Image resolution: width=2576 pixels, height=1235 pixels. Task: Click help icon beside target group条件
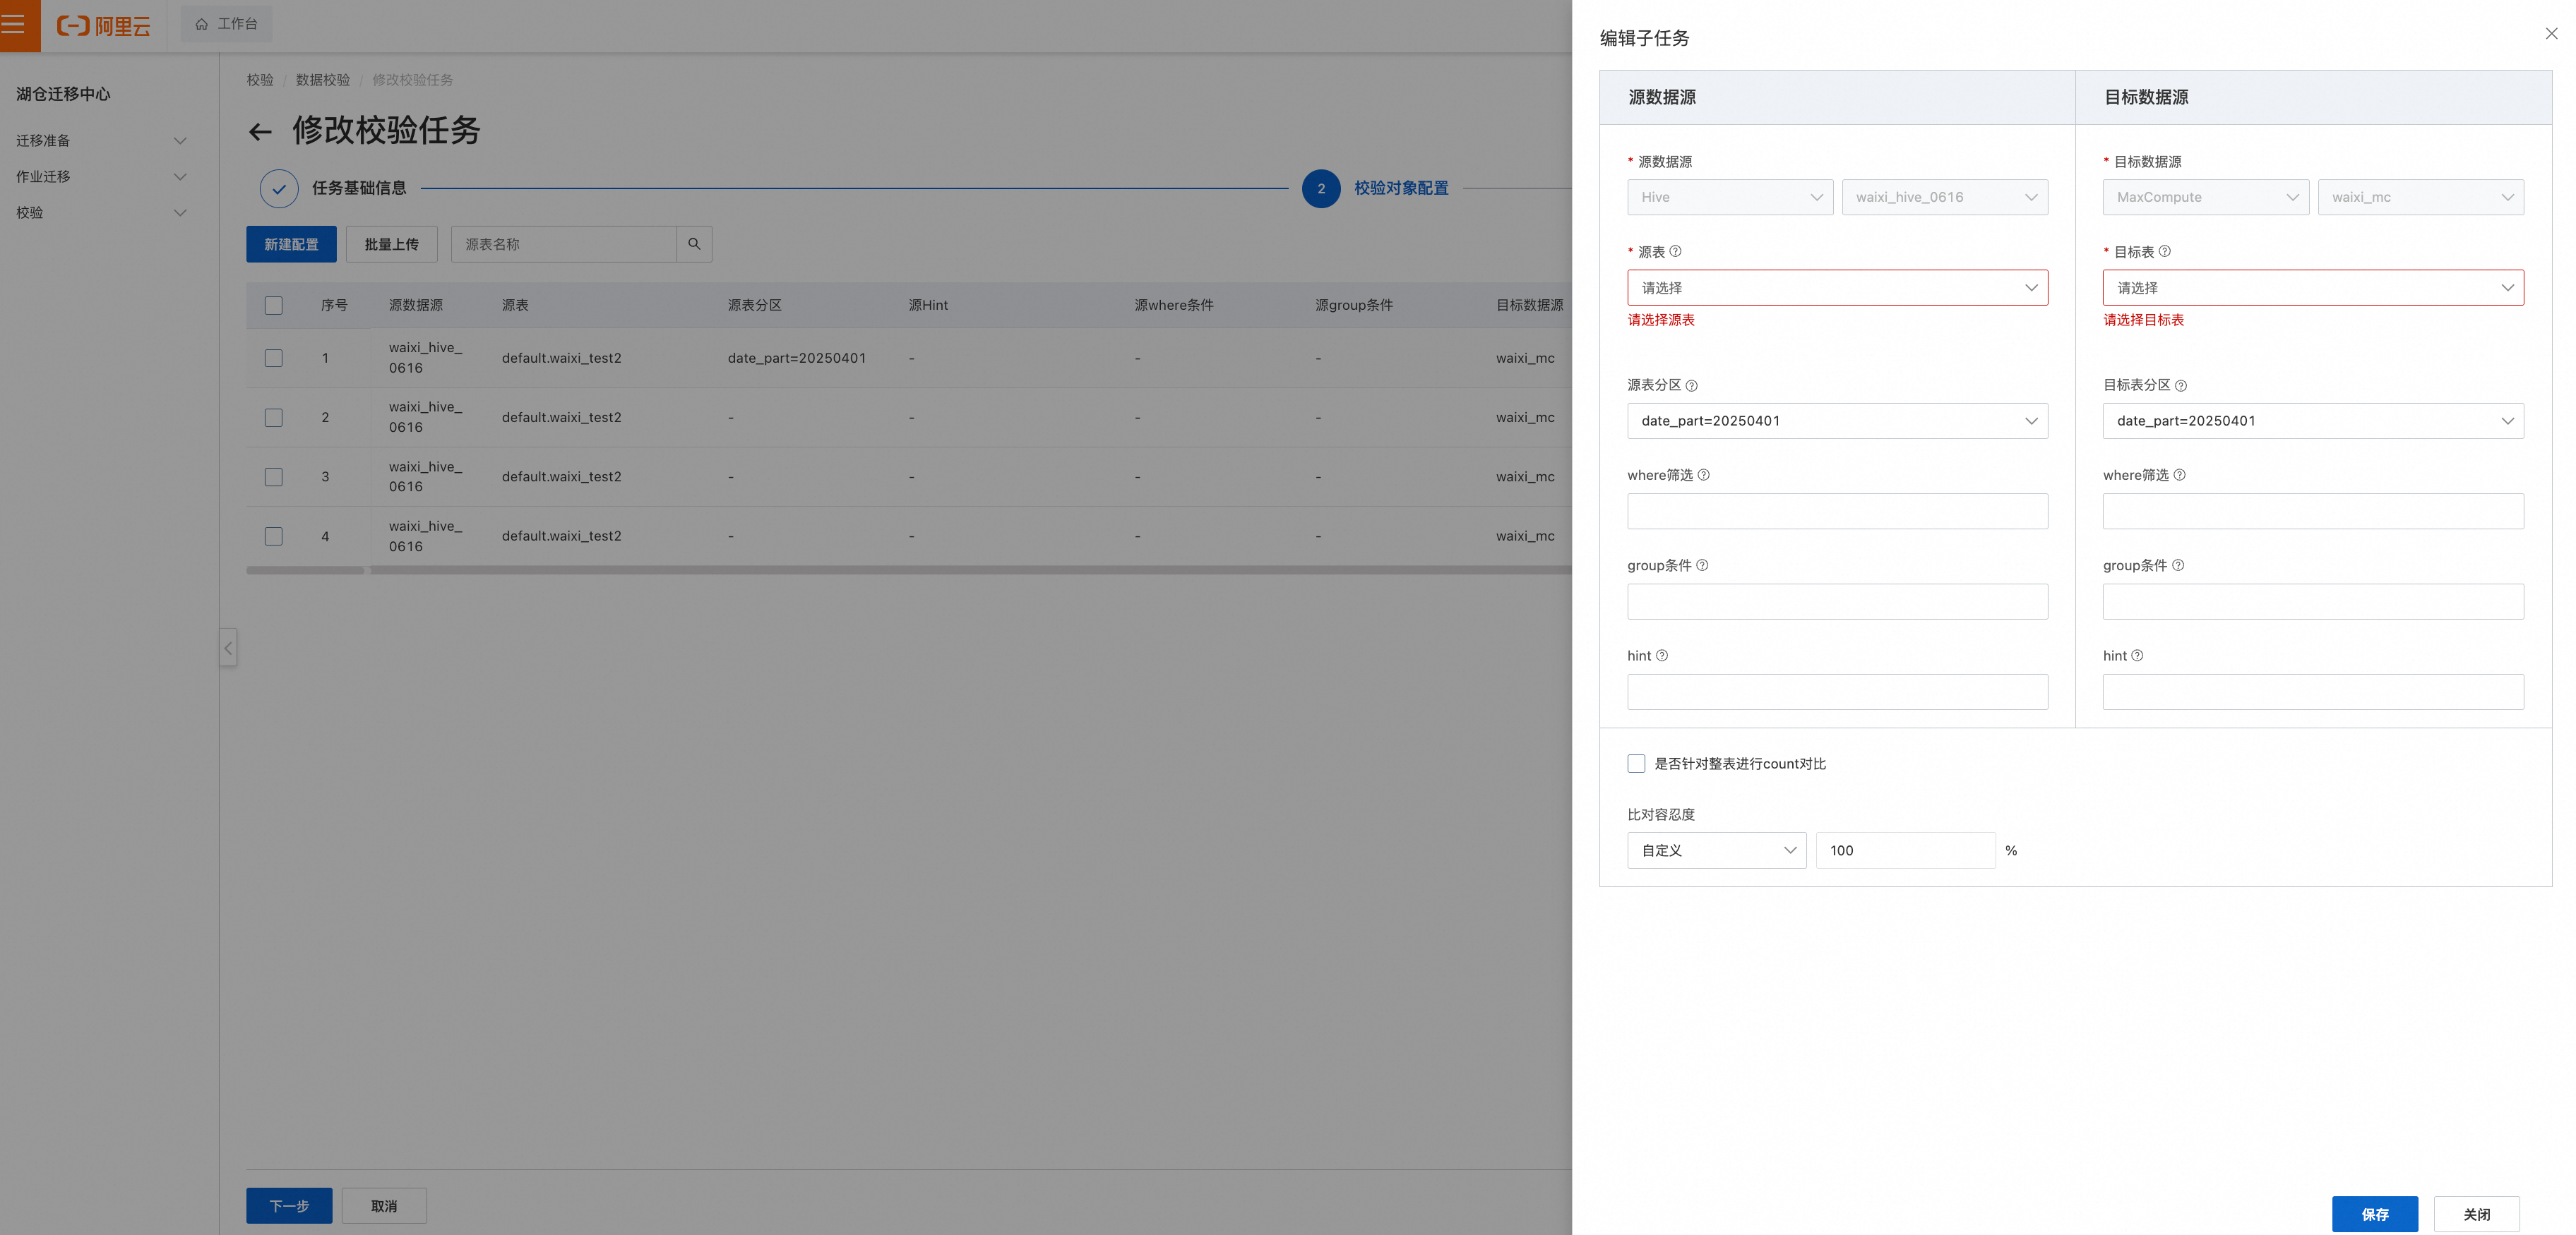pyautogui.click(x=2178, y=565)
